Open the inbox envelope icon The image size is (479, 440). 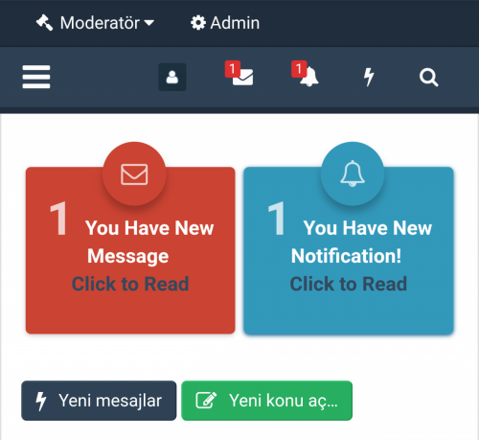243,77
